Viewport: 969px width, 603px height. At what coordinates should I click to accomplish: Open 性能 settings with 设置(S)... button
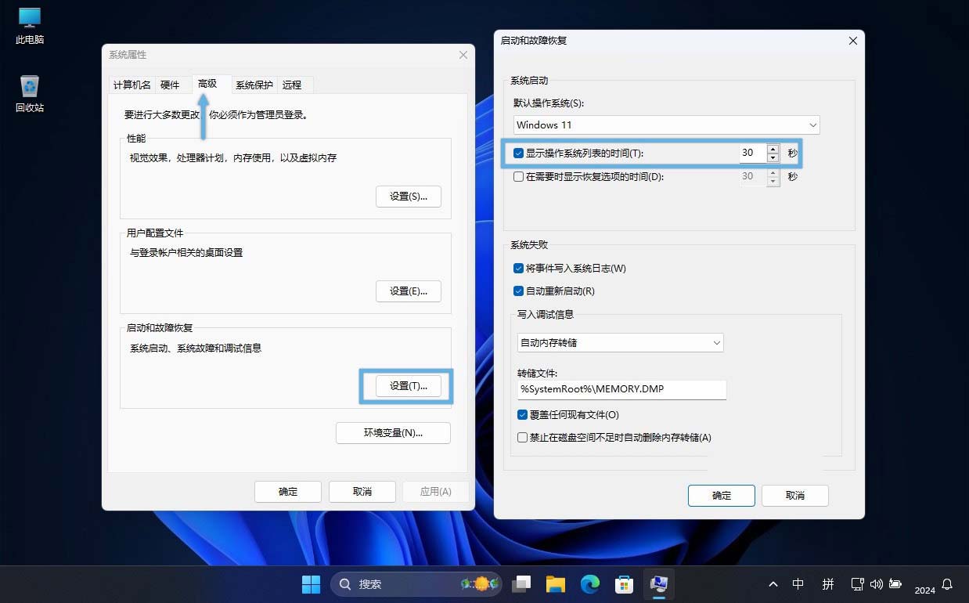click(408, 196)
